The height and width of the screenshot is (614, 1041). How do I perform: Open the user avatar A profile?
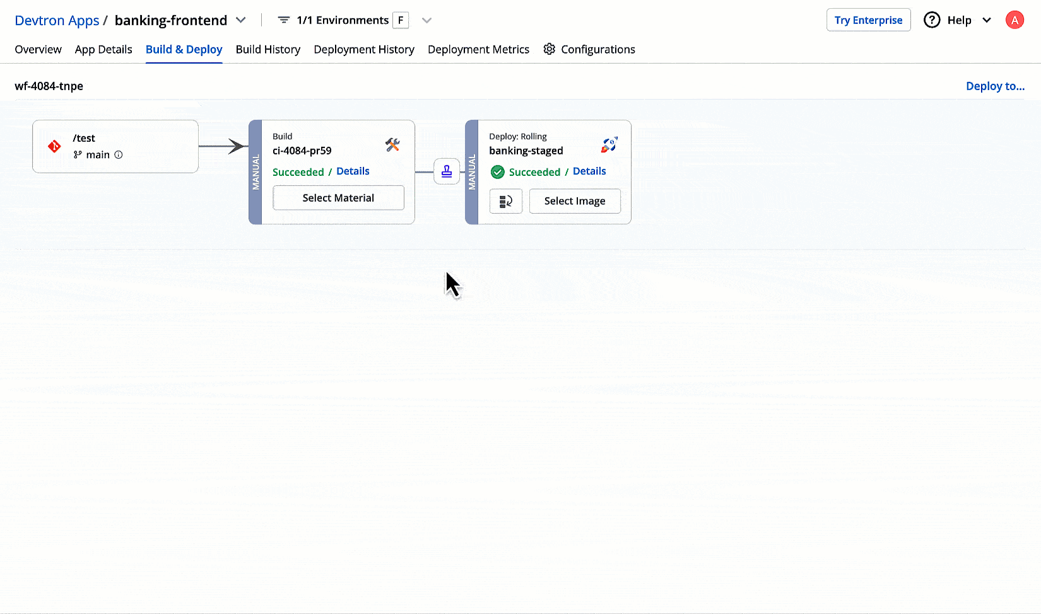(x=1015, y=20)
